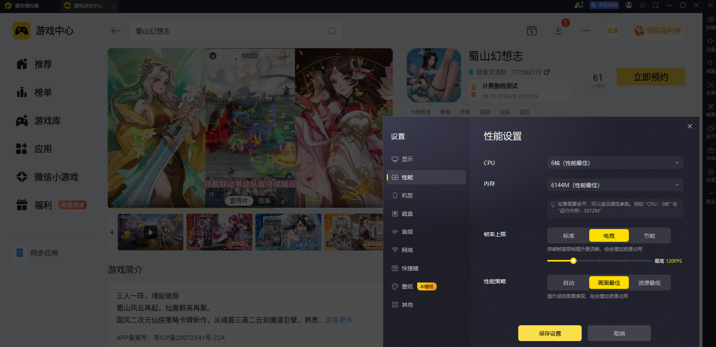Click the 蜀山幻想志 search field
Screen dimensions: 716x347
click(236, 31)
